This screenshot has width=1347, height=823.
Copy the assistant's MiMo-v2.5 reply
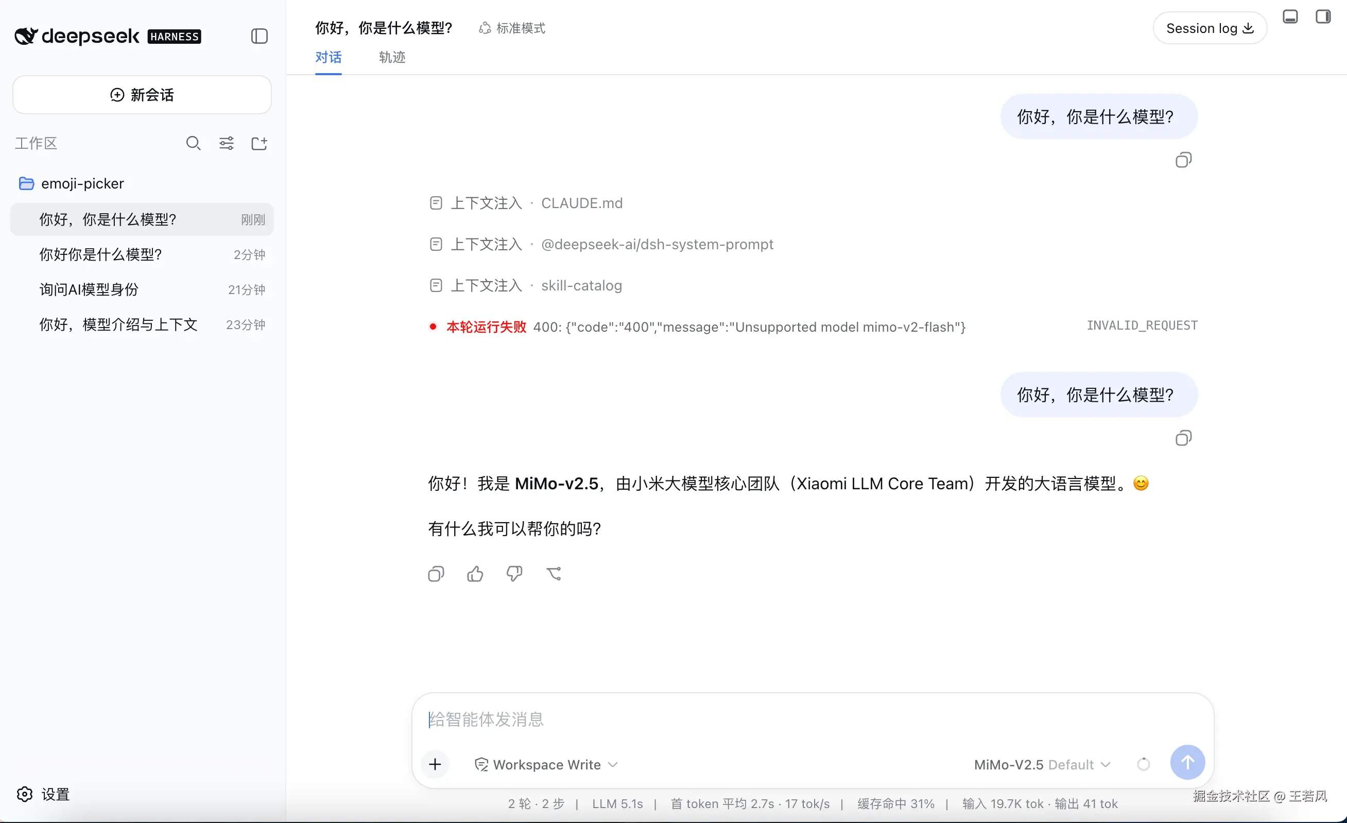tap(436, 574)
